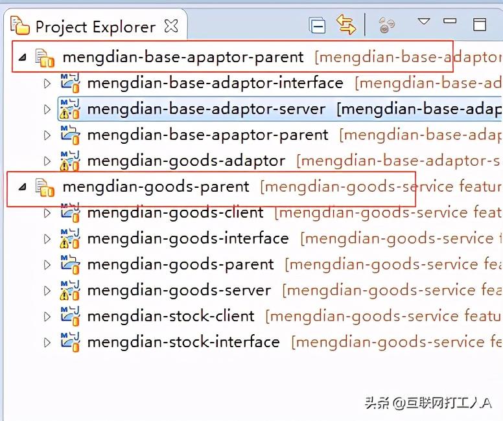Click the Focus on Active Task icon
503x421 pixels.
(386, 26)
